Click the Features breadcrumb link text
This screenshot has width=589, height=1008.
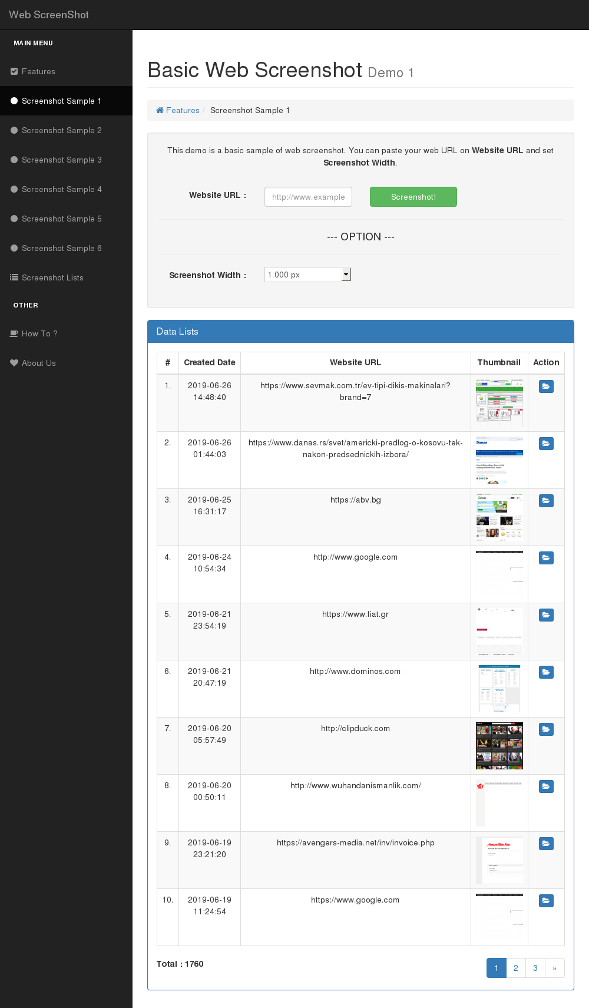click(183, 110)
